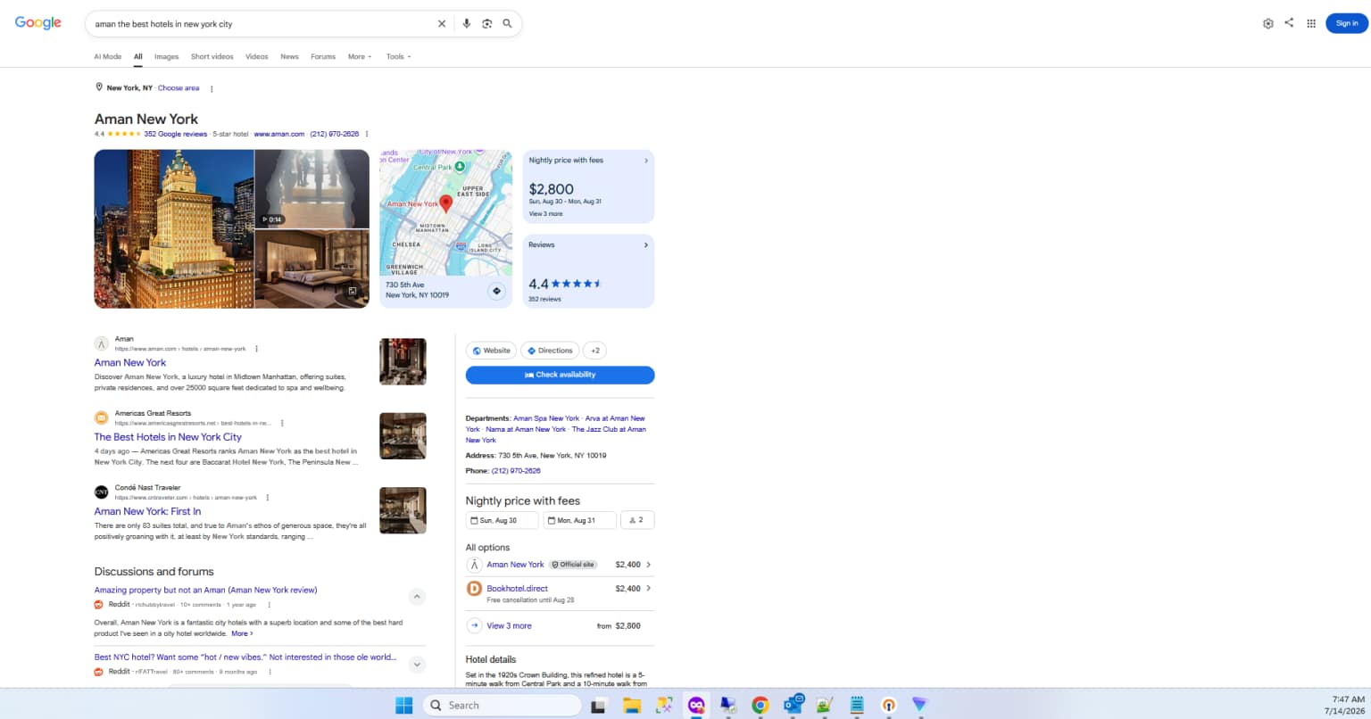Switch to AI Mode tab
The image size is (1371, 719).
(x=108, y=56)
